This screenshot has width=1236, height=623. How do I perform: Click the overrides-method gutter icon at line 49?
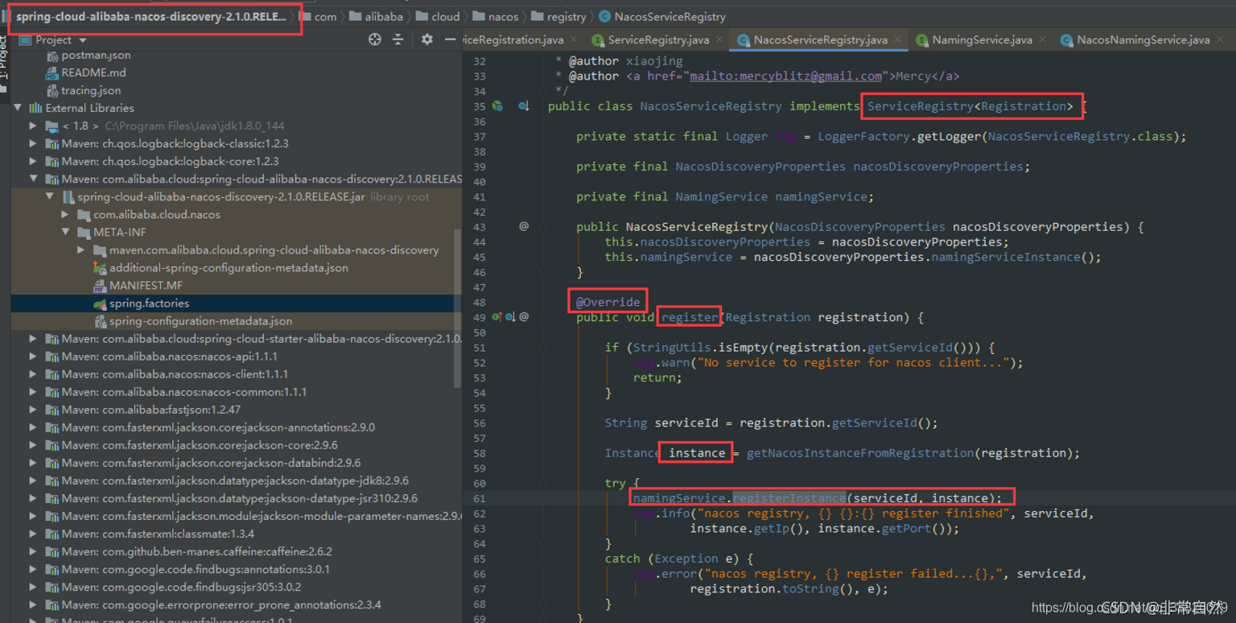click(497, 317)
